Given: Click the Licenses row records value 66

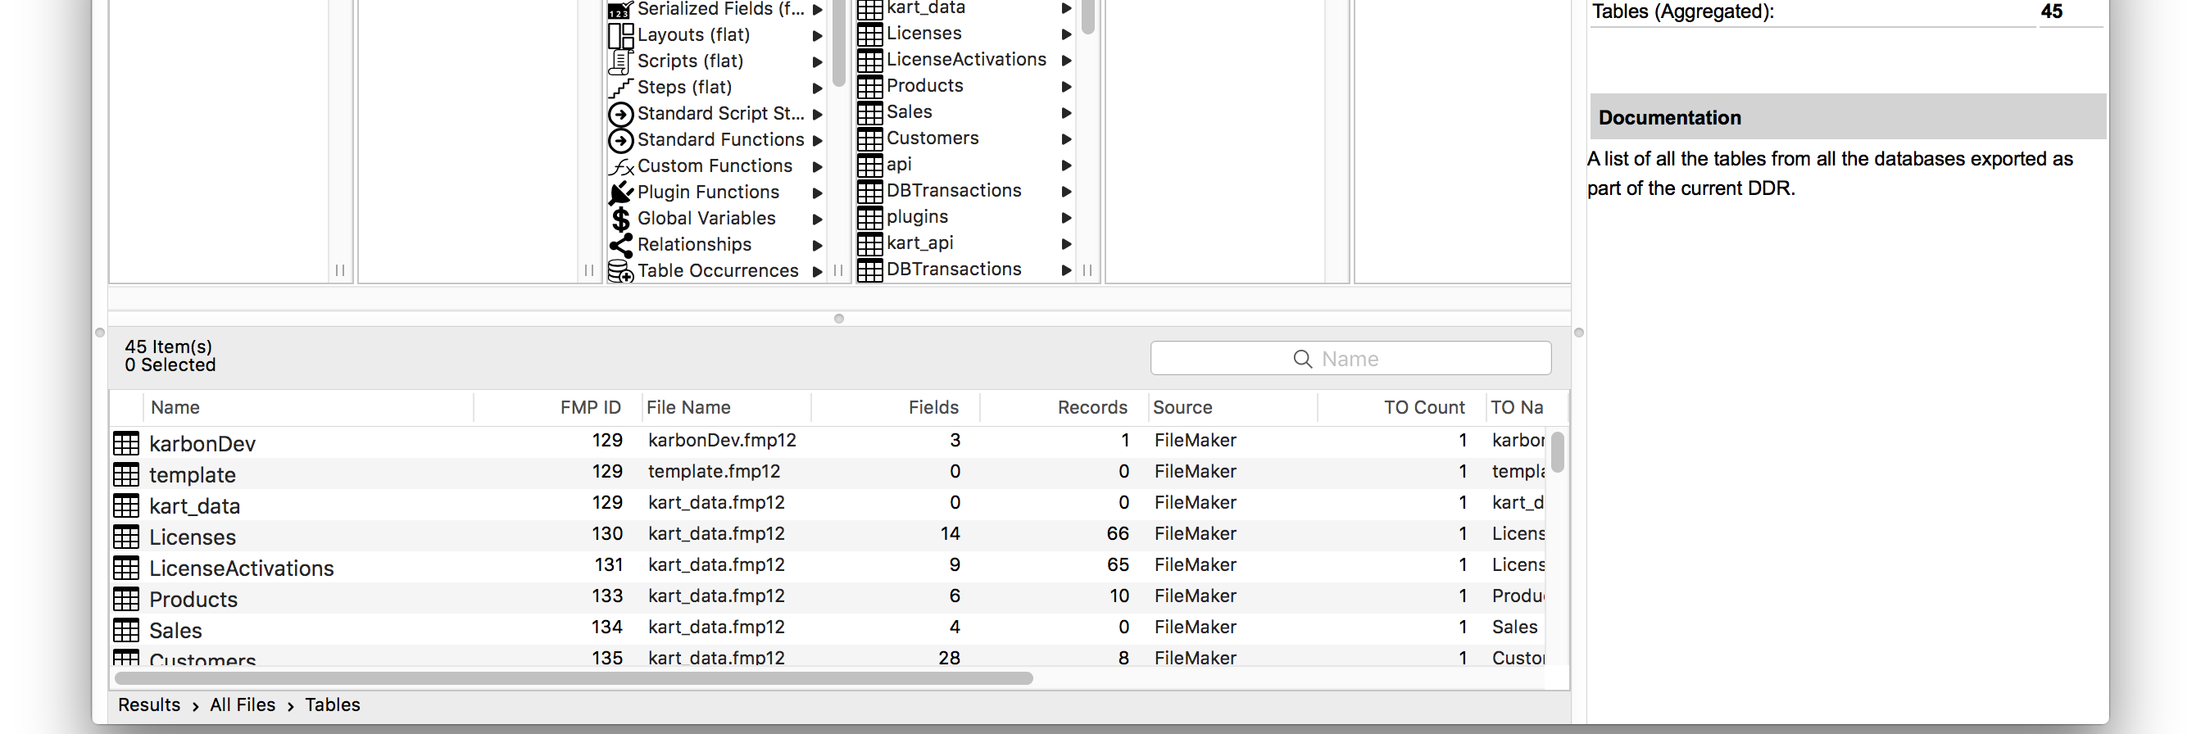Looking at the screenshot, I should tap(1118, 533).
